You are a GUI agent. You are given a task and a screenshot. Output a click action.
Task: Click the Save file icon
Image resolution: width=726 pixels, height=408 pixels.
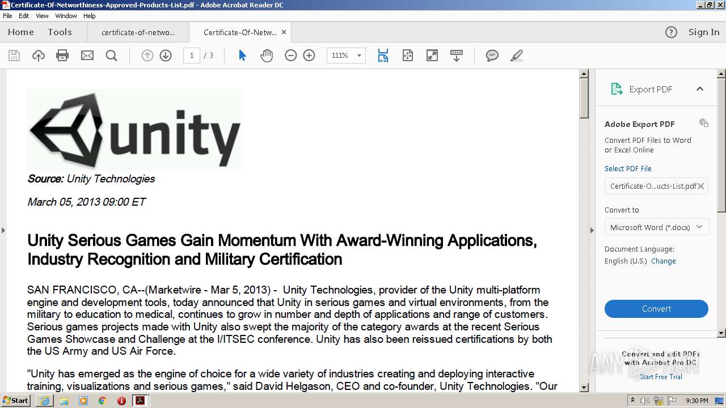tap(14, 56)
